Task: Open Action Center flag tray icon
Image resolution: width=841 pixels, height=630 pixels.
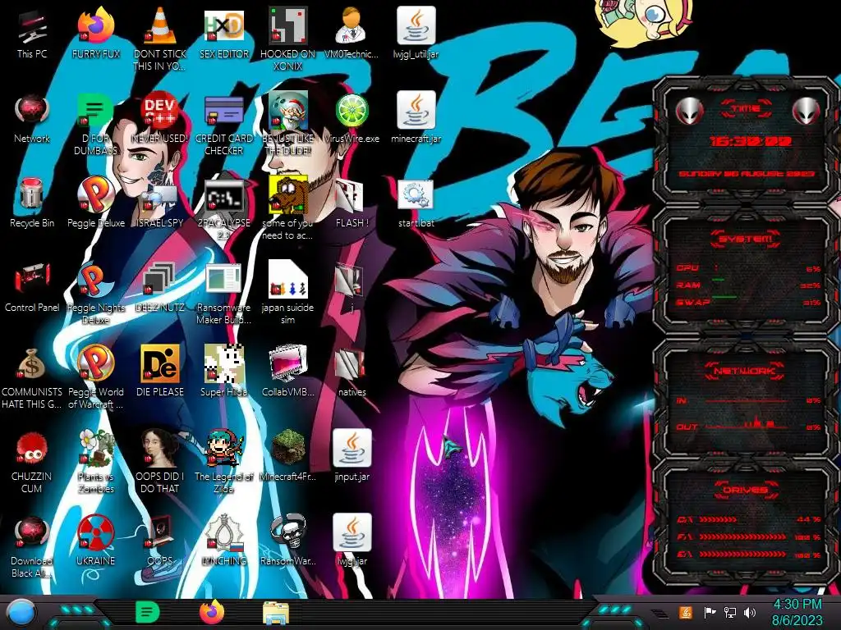Action: [x=710, y=613]
